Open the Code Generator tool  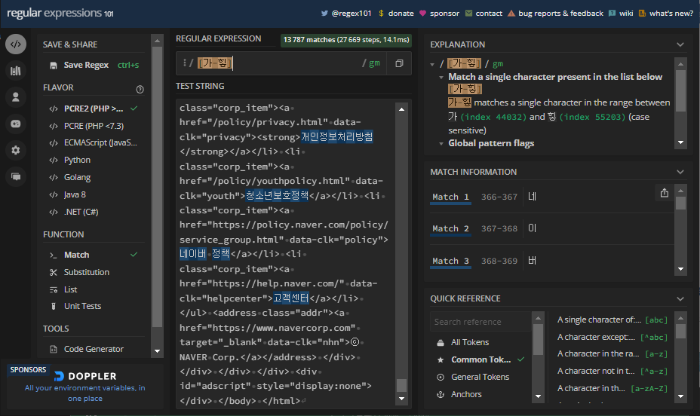(94, 349)
